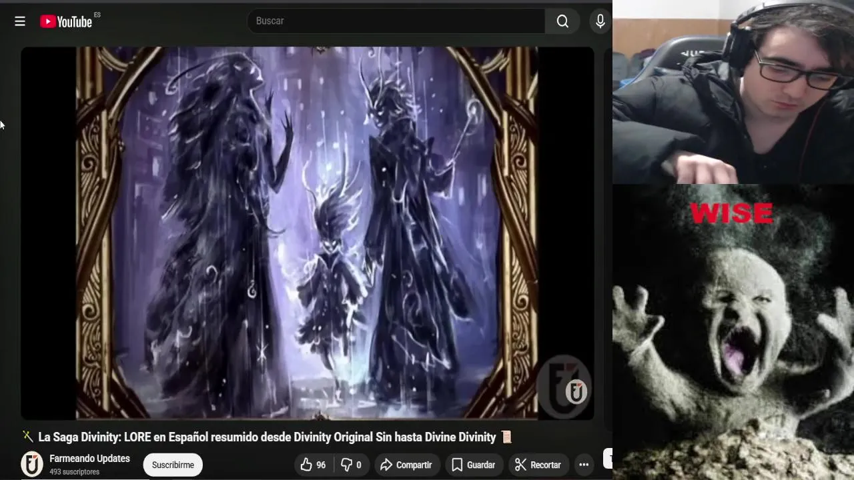Screen dimensions: 854x480
Task: Click the WISE album cover image
Action: (x=733, y=332)
